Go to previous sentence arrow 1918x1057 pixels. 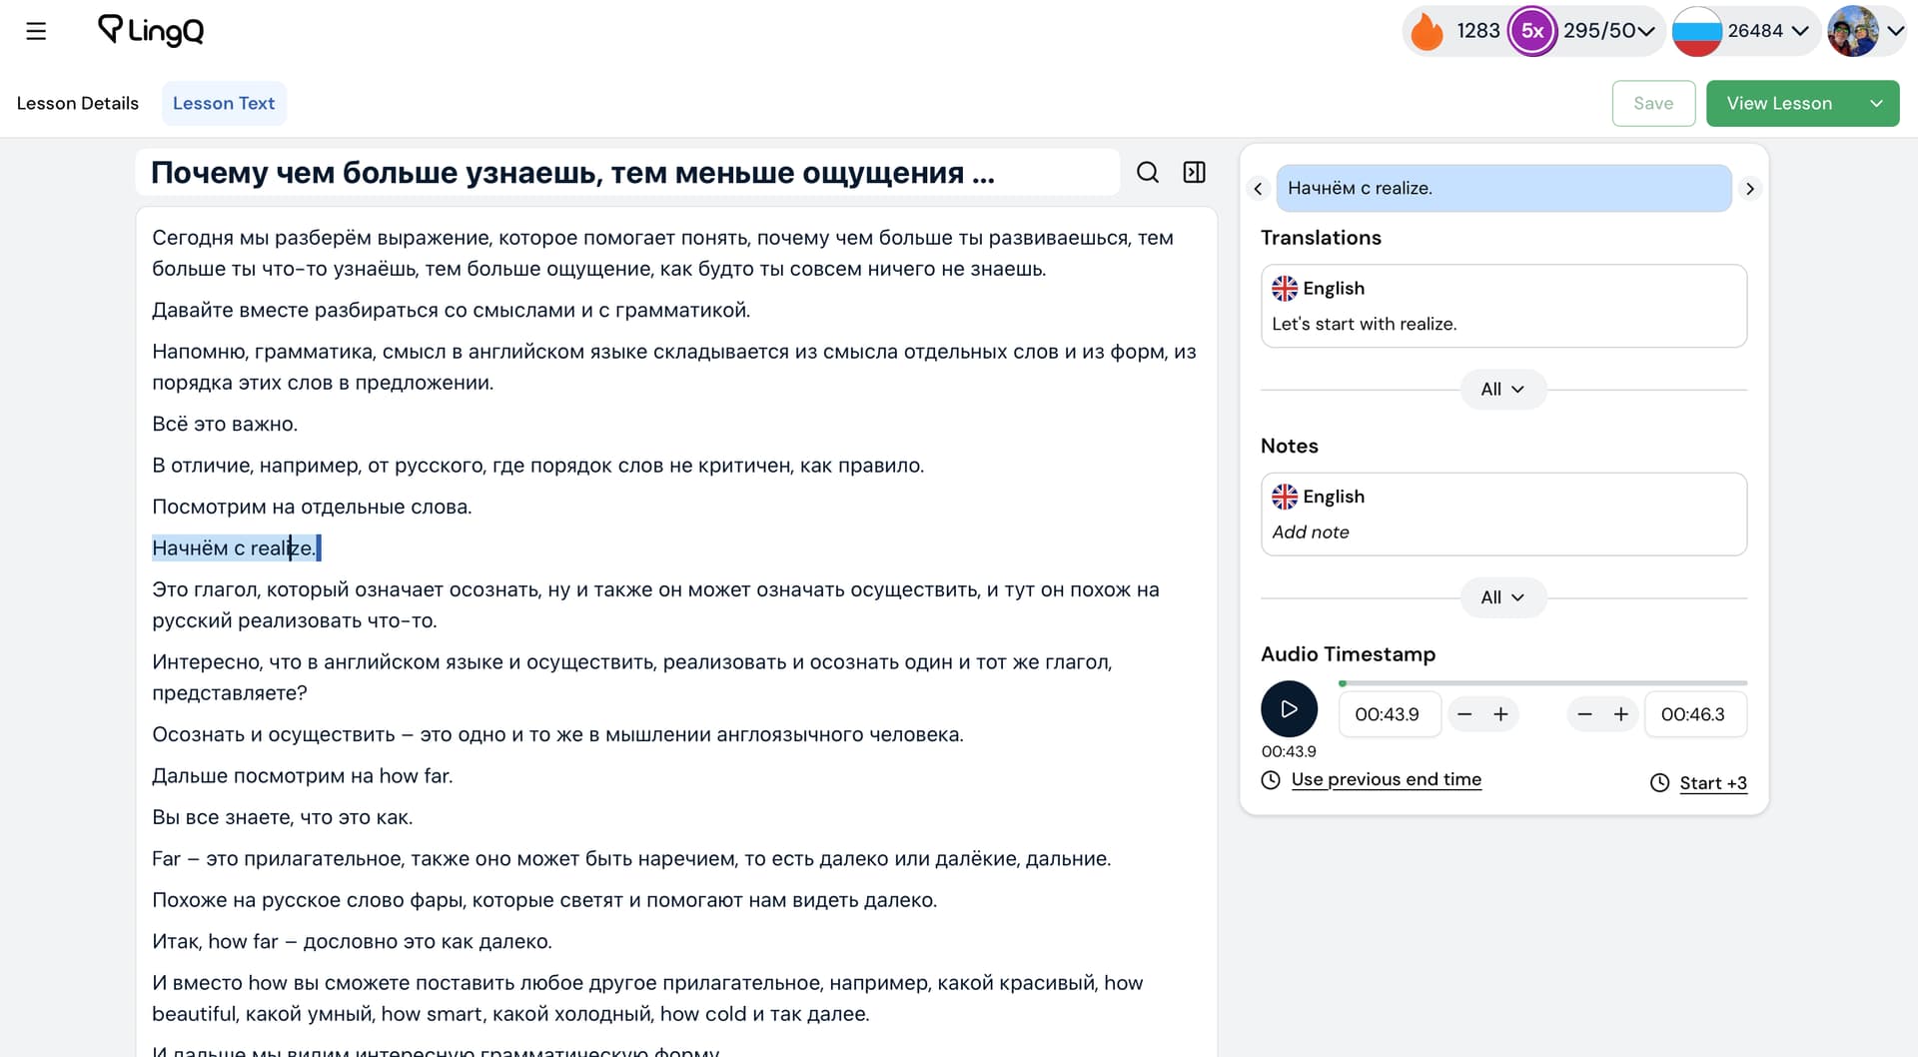[x=1258, y=189]
